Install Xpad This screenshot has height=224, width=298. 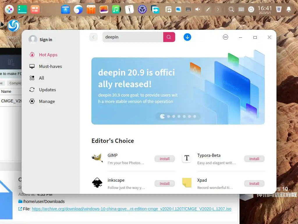click(x=254, y=183)
